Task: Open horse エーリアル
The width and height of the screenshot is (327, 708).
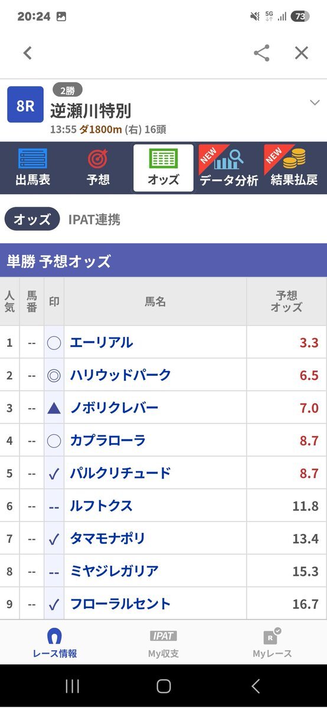Action: [102, 343]
